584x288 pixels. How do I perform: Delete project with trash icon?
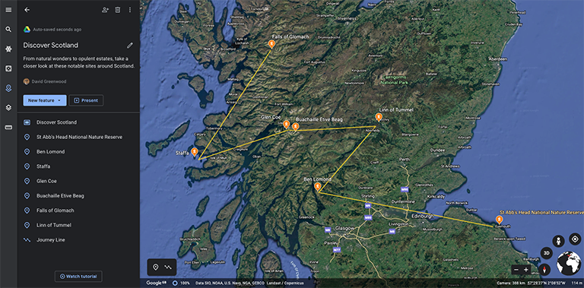pyautogui.click(x=118, y=10)
